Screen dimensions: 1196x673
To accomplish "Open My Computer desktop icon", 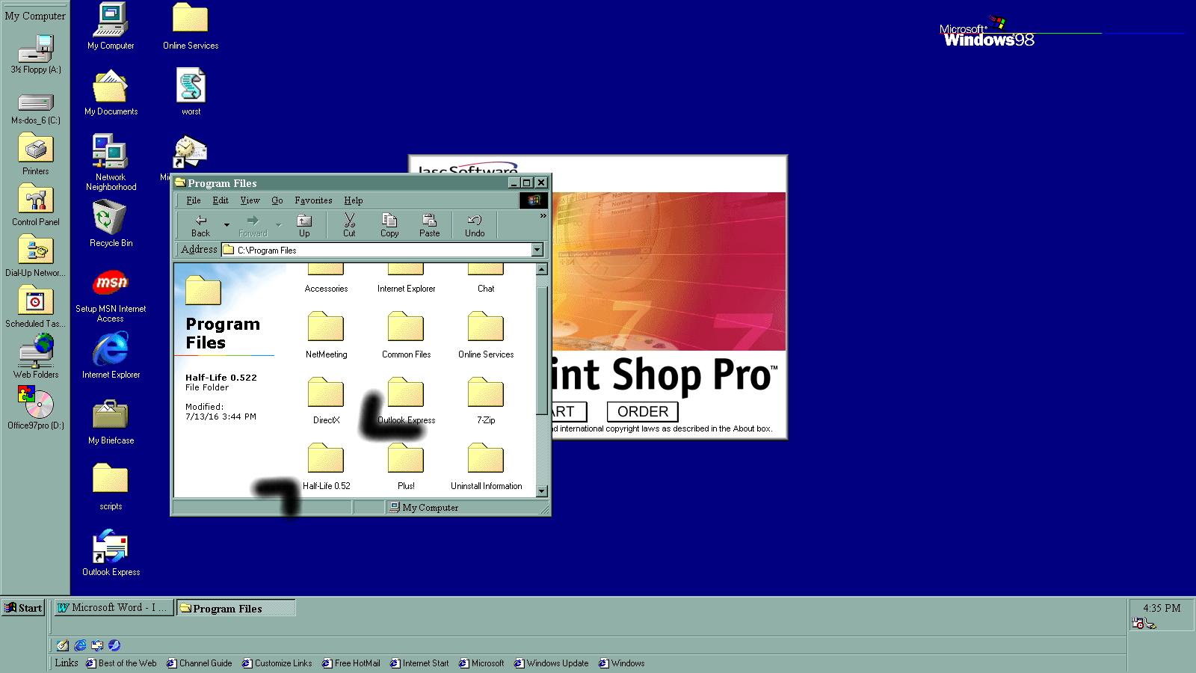I will coord(111,27).
